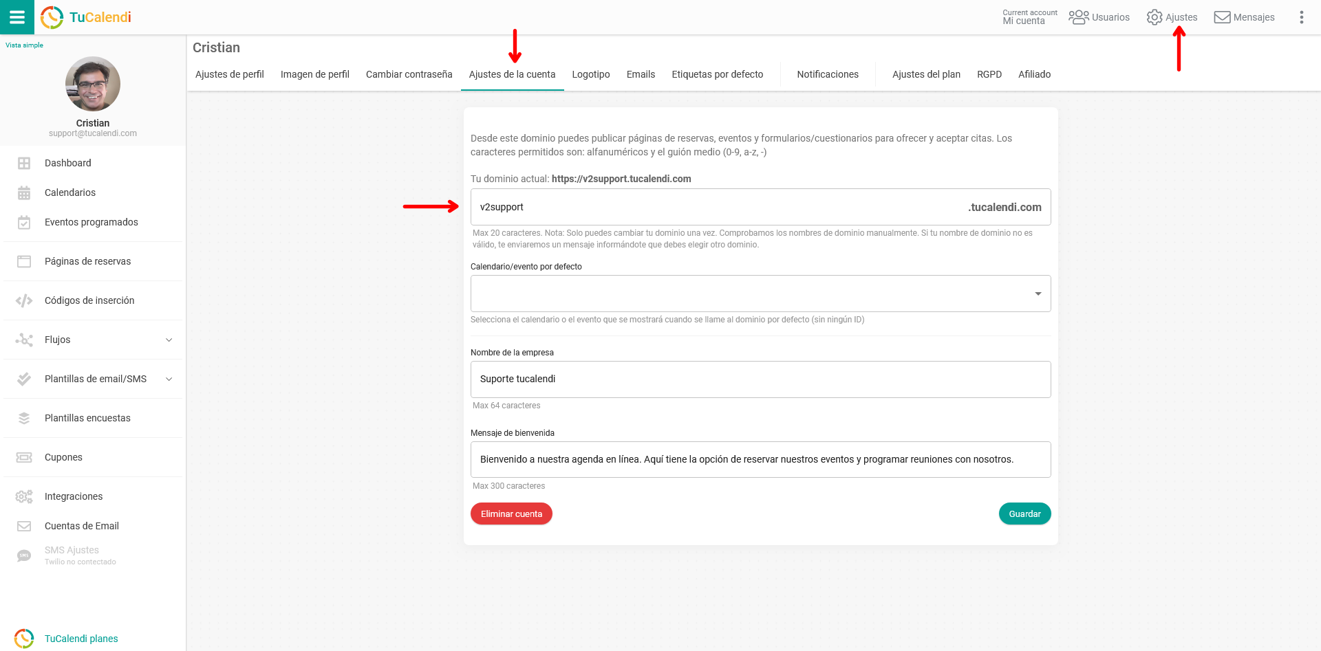1321x651 pixels.
Task: Open TuCalendi planes link
Action: (x=81, y=639)
